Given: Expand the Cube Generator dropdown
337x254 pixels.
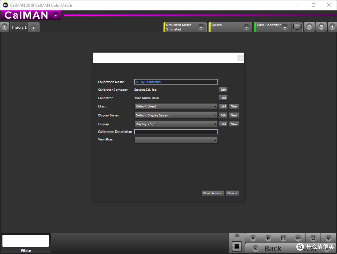Looking at the screenshot, I should (285, 27).
